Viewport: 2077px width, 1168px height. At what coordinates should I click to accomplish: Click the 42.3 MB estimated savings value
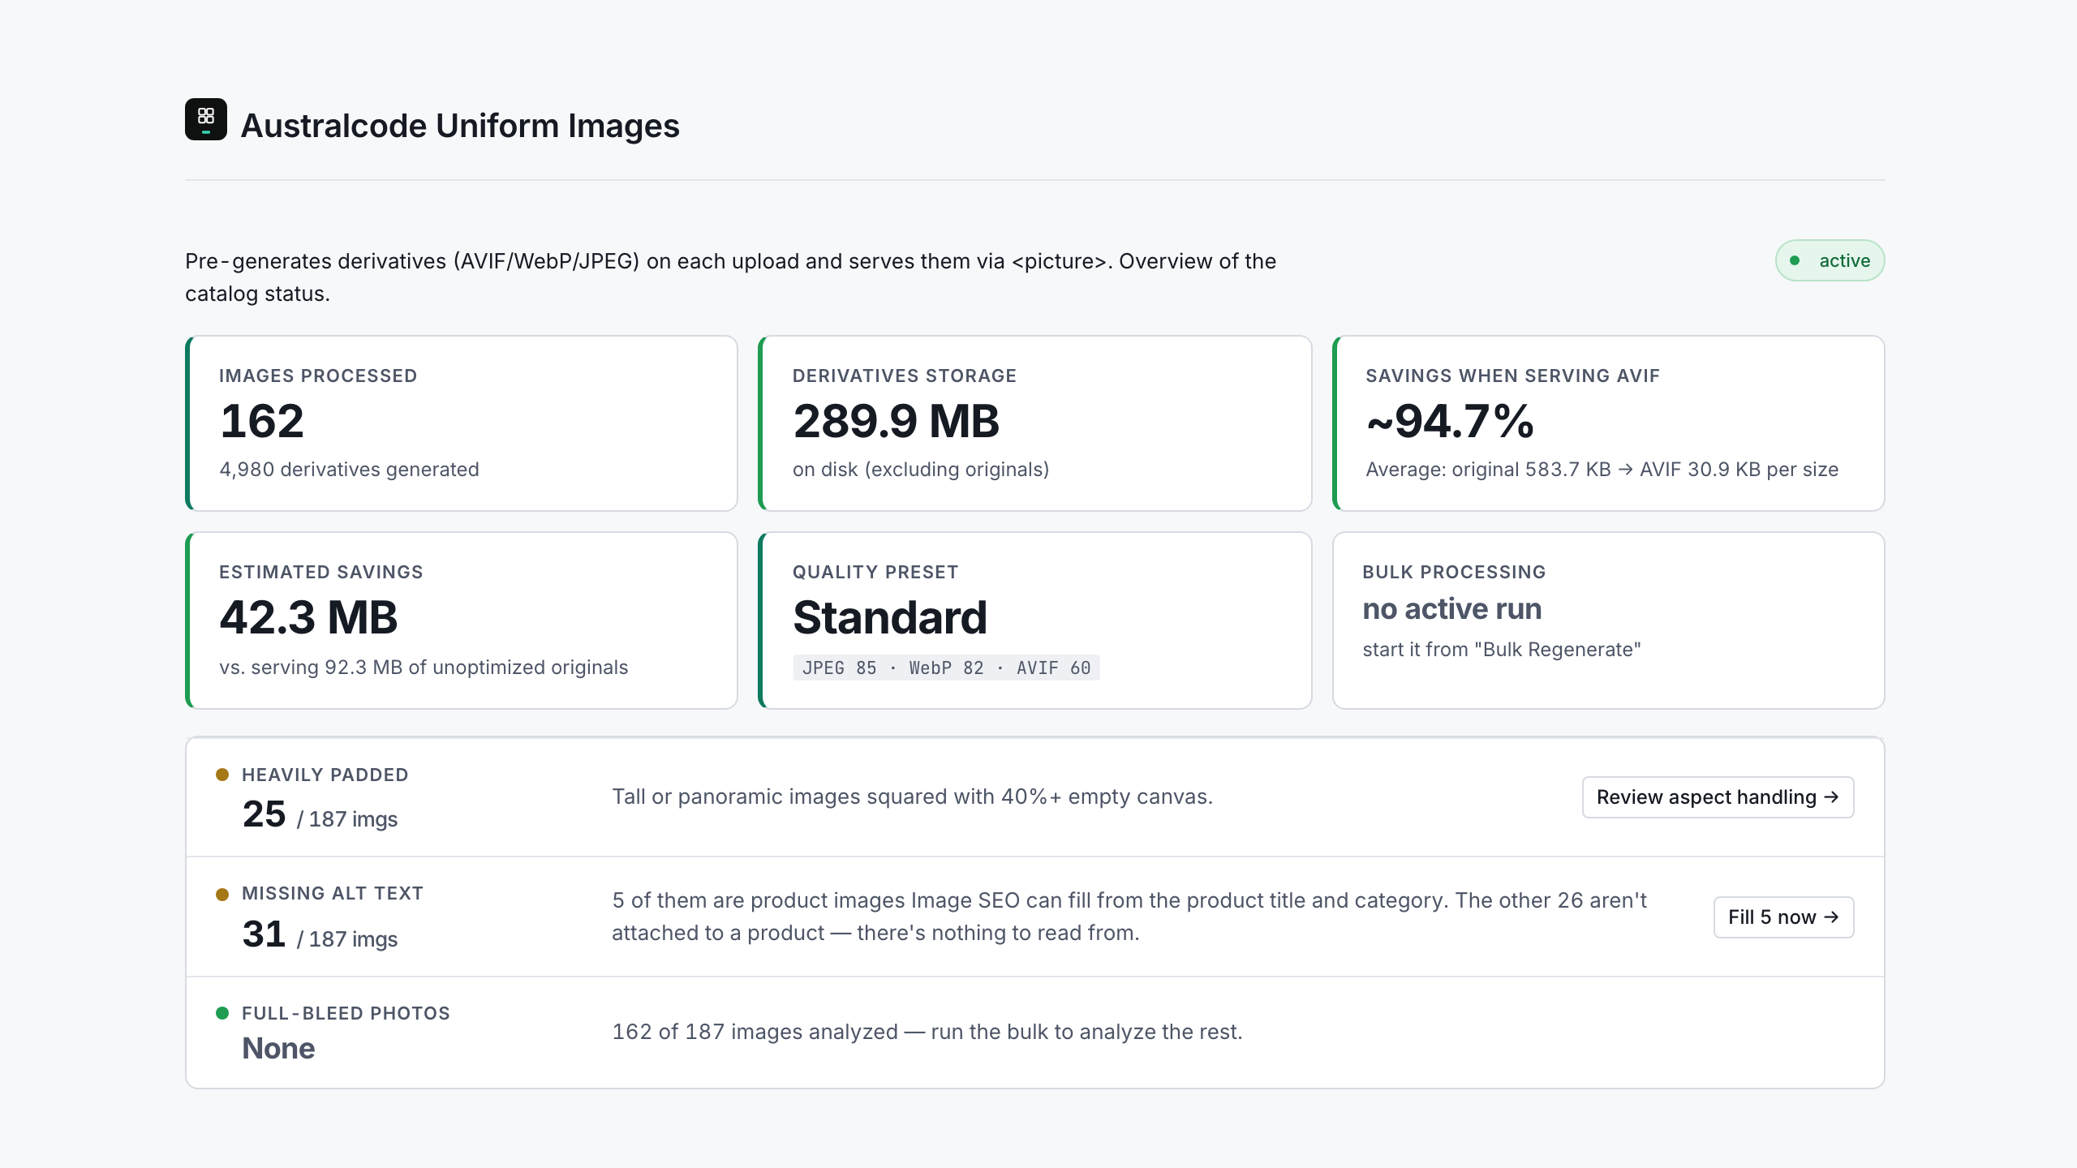point(308,617)
